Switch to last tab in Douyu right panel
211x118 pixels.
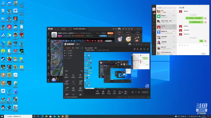tap(137, 32)
